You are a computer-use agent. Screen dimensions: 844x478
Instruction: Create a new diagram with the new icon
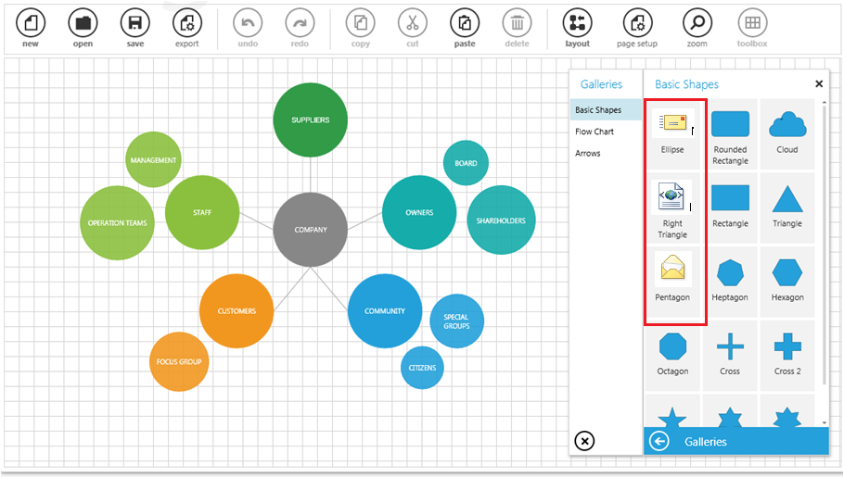(31, 23)
